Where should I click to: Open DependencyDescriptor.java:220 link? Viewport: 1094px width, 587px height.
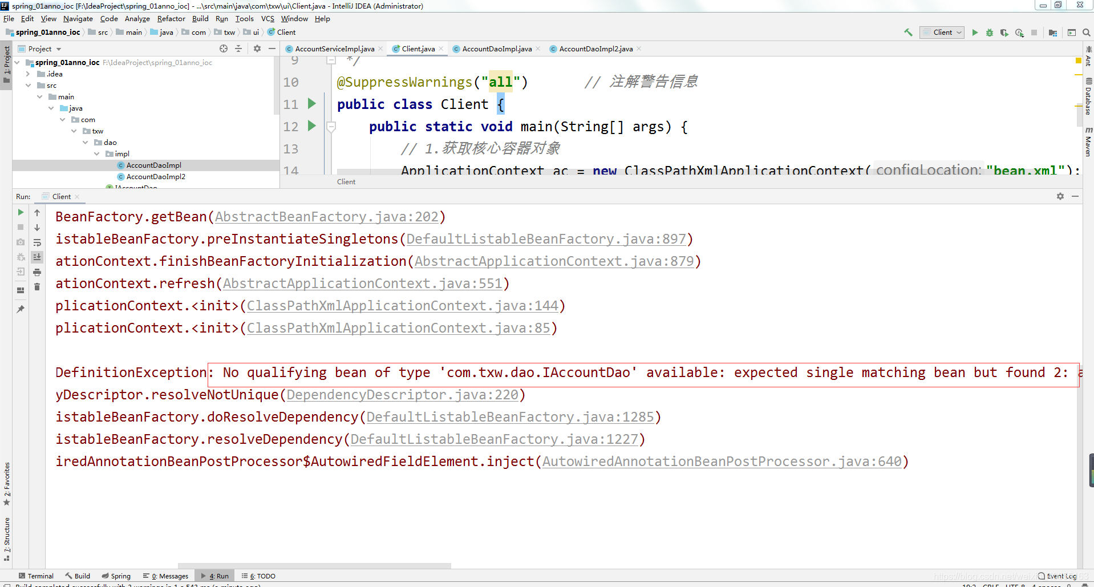[x=403, y=395]
